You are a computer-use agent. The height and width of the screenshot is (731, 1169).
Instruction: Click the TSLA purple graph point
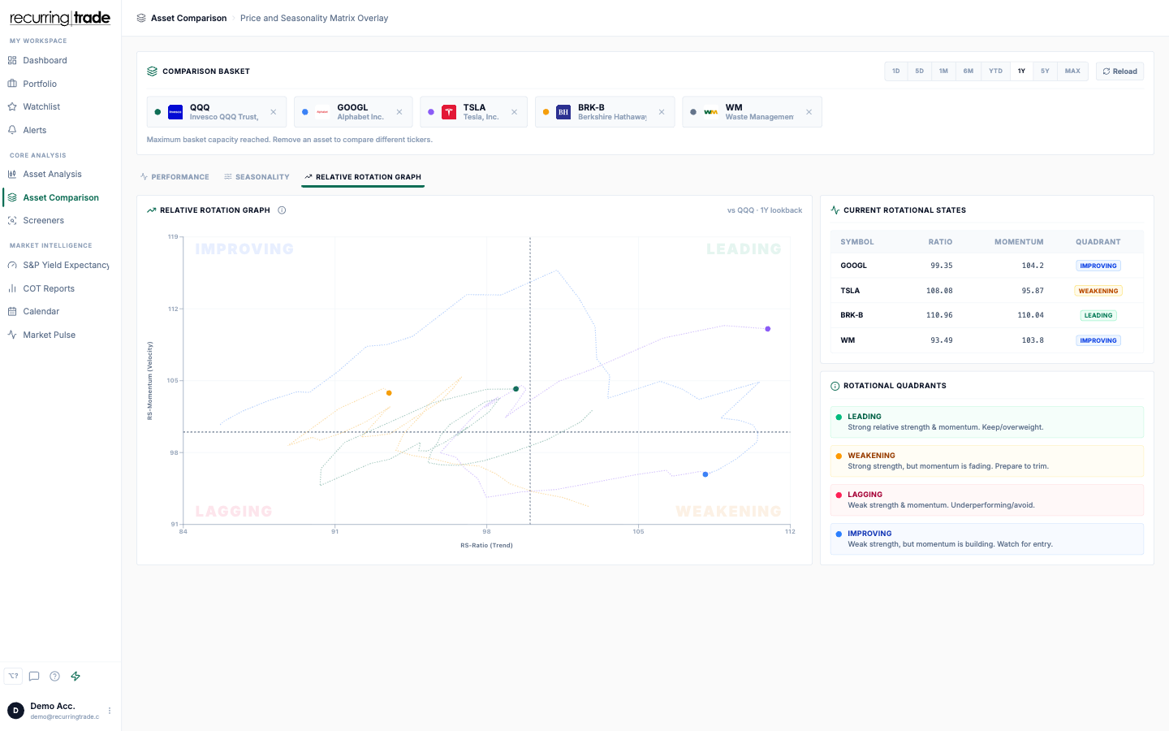768,329
